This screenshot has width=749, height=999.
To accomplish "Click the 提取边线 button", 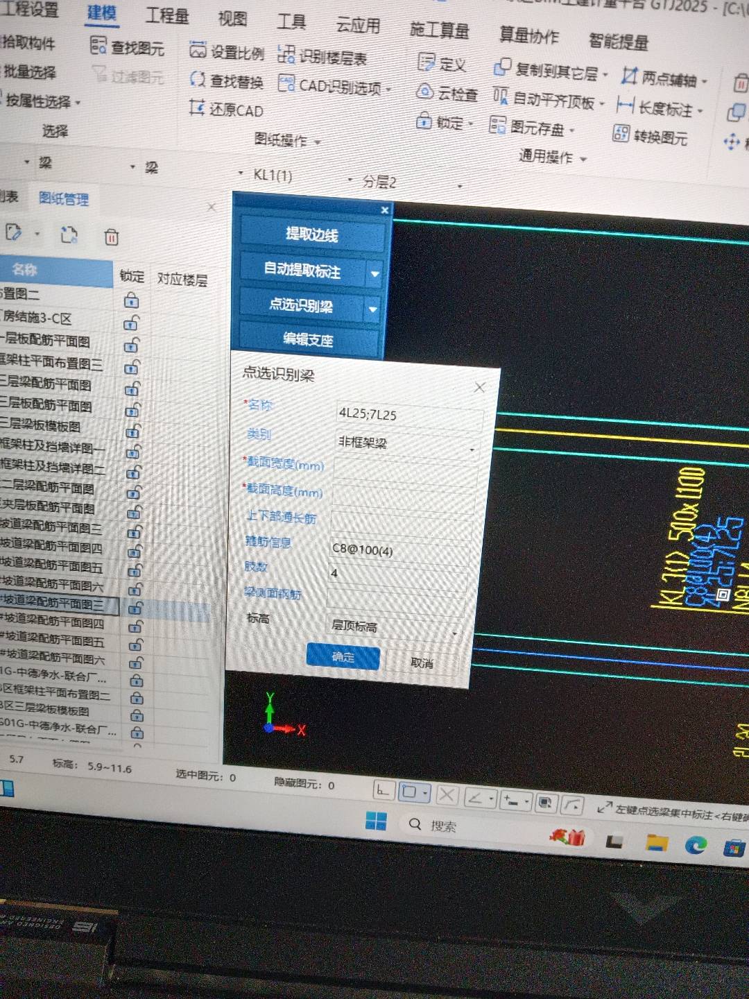I will (312, 234).
